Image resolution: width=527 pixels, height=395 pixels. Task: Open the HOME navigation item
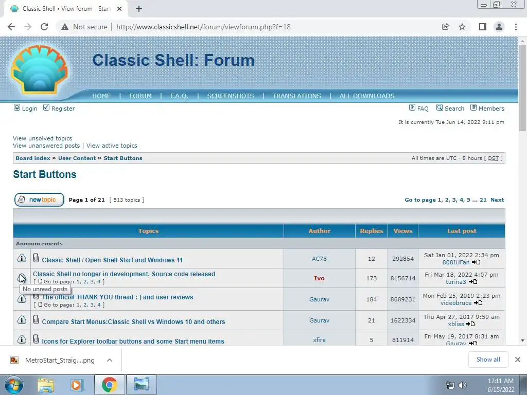click(101, 96)
